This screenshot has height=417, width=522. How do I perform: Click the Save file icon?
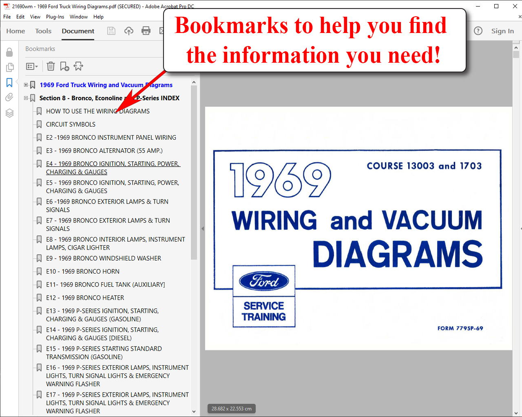[x=111, y=31]
